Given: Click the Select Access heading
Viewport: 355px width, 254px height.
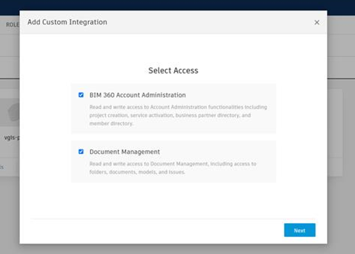Looking at the screenshot, I should [173, 70].
